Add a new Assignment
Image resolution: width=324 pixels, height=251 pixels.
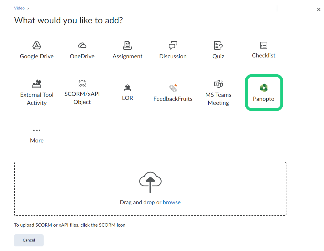(x=127, y=50)
